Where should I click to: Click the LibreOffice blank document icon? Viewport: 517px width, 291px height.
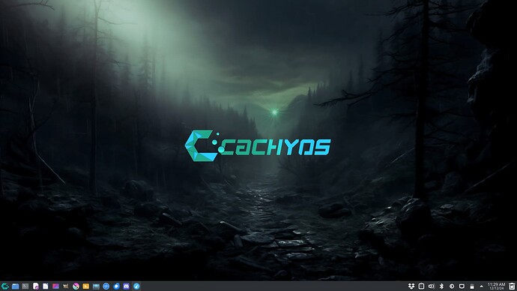[x=46, y=286]
